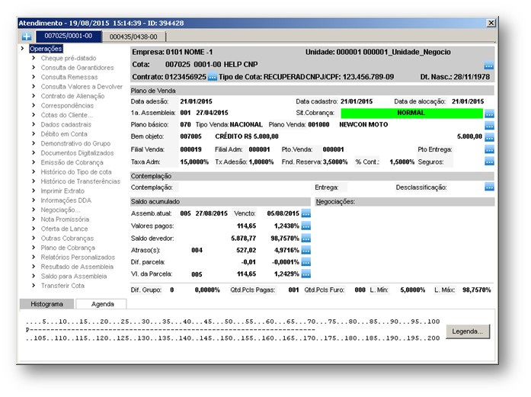
Task: Expand arrow beside Transferir Cota
Action: pyautogui.click(x=34, y=286)
